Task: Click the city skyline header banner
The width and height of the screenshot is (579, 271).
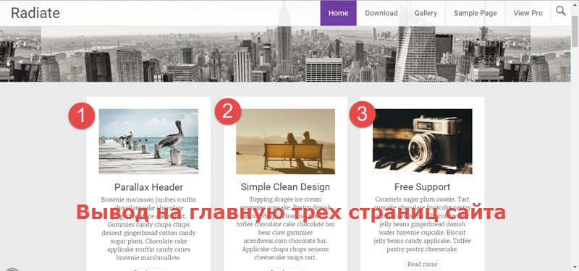Action: (285, 53)
